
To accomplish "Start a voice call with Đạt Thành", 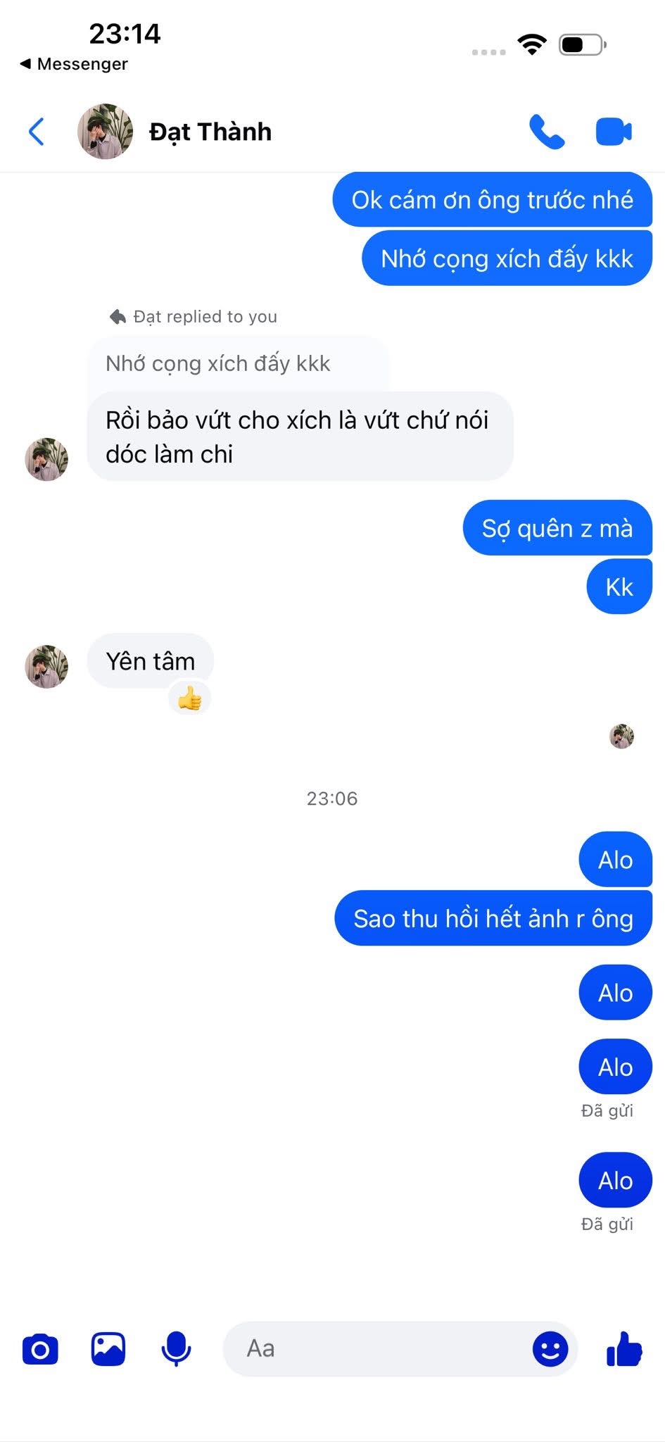I will (x=547, y=132).
